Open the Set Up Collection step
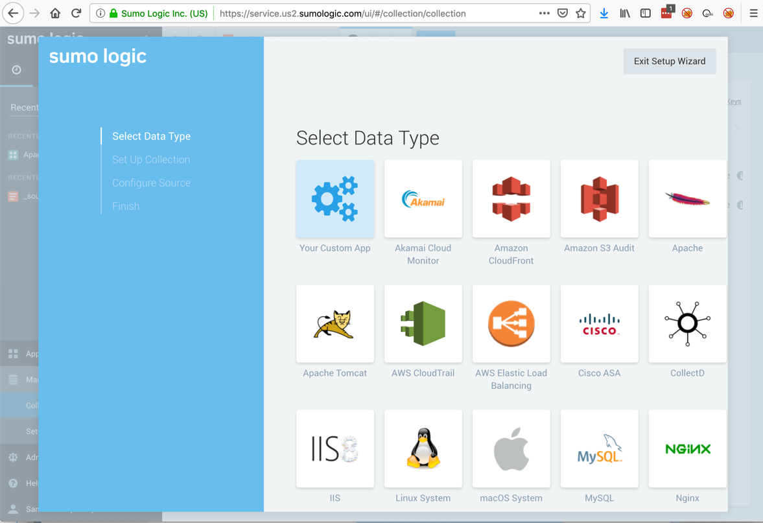The width and height of the screenshot is (763, 523). click(x=151, y=159)
